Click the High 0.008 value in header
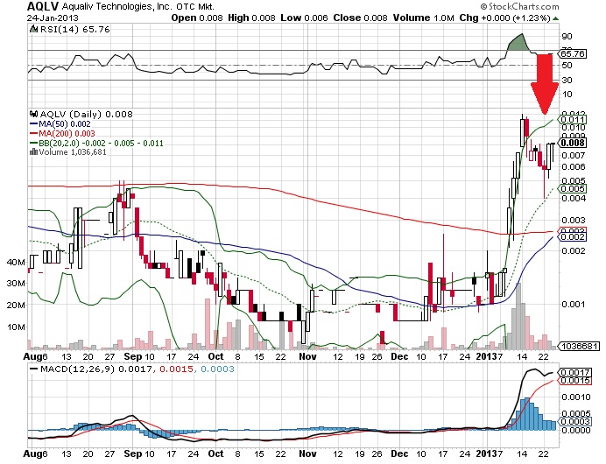Screen dimensions: 606x464 [251, 18]
